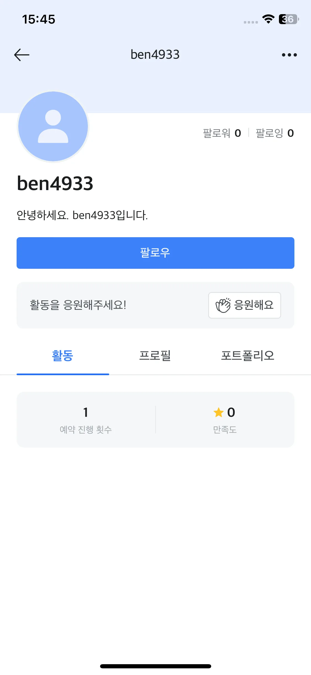
Task: Tap the 만족도 satisfaction stat
Action: click(225, 420)
